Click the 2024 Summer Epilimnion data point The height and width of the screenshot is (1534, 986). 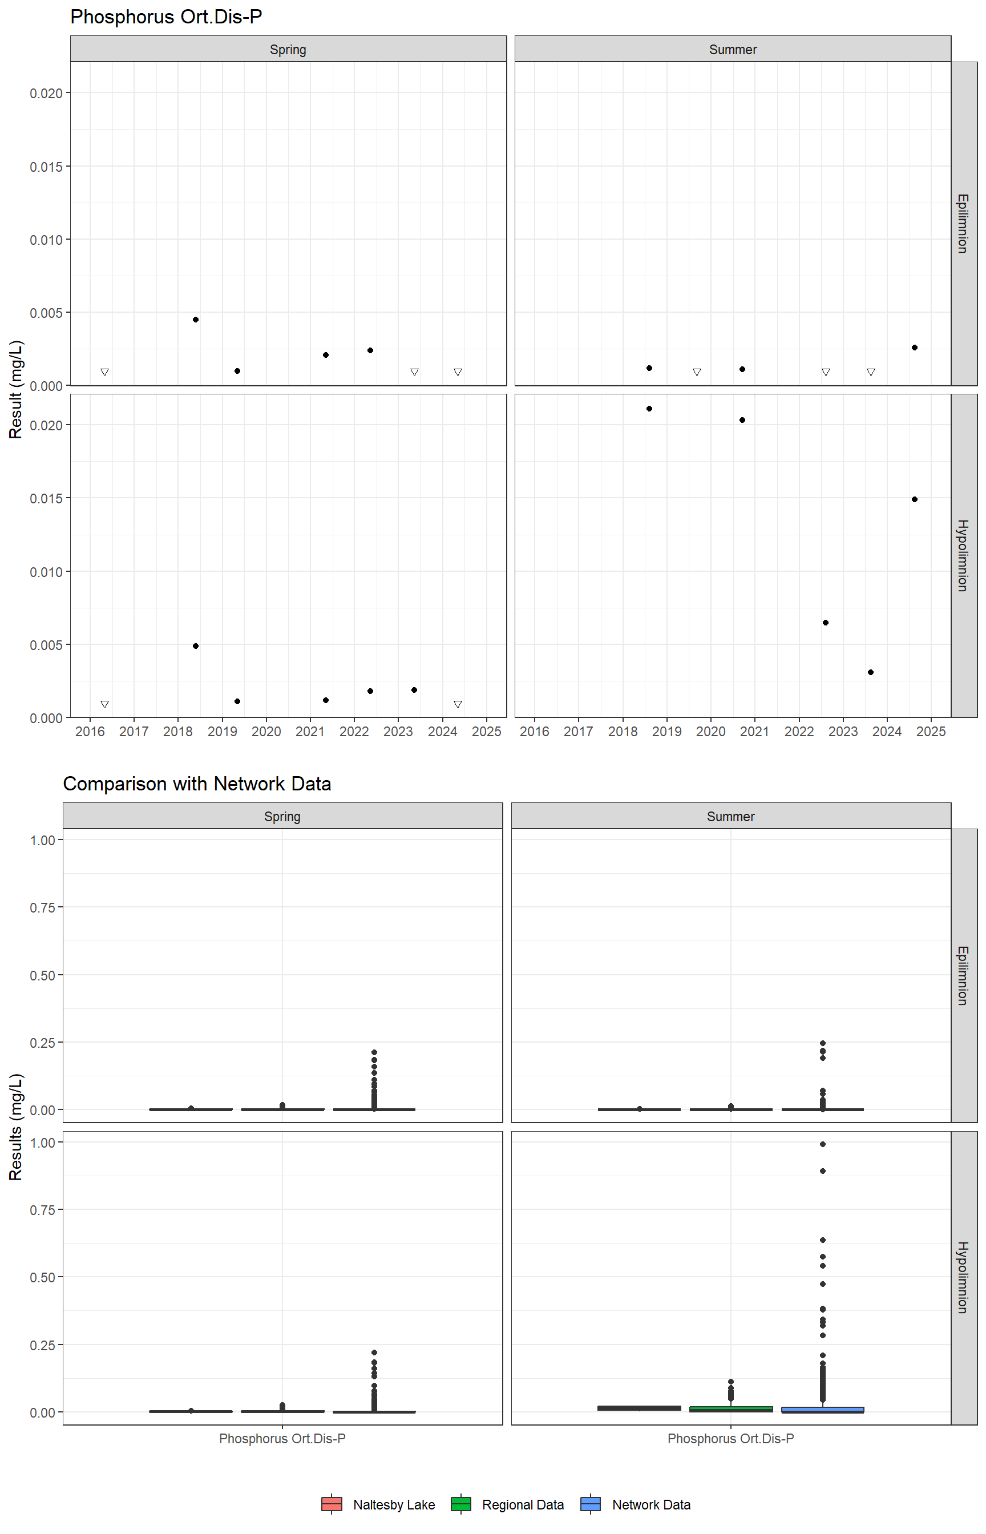[914, 348]
